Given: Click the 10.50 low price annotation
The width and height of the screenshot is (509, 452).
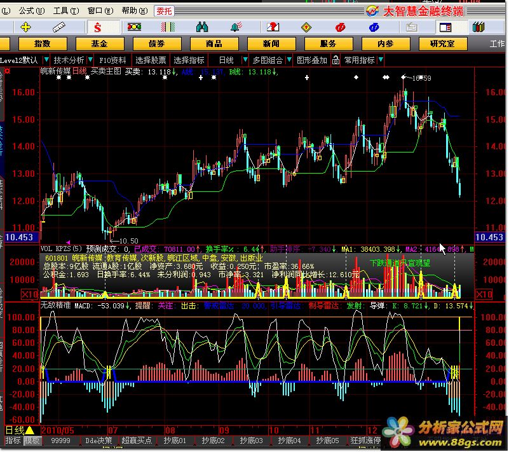Looking at the screenshot, I should [x=128, y=241].
